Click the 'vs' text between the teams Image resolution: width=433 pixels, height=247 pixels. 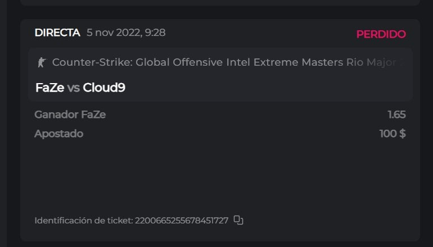click(x=73, y=88)
